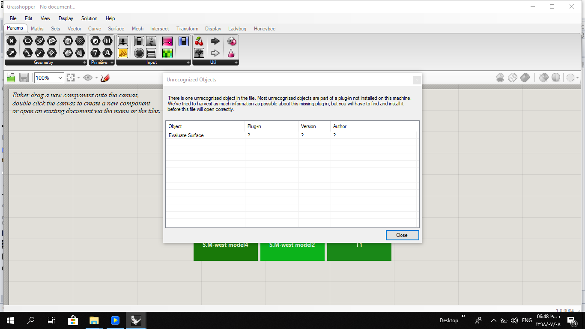Select the Circle parameter icon
The height and width of the screenshot is (329, 585).
[x=27, y=41]
